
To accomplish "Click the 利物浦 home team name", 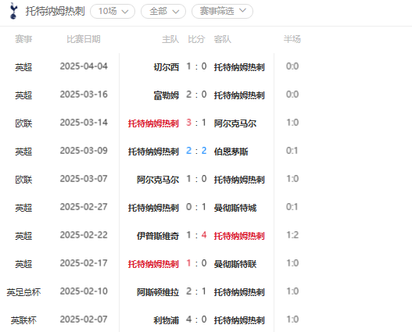I will coord(166,320).
